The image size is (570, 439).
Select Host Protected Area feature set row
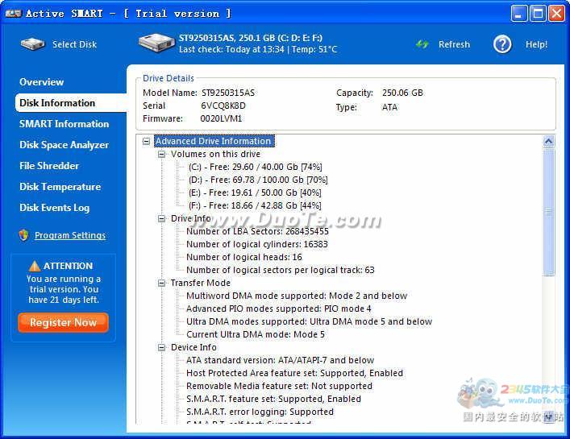pos(294,373)
